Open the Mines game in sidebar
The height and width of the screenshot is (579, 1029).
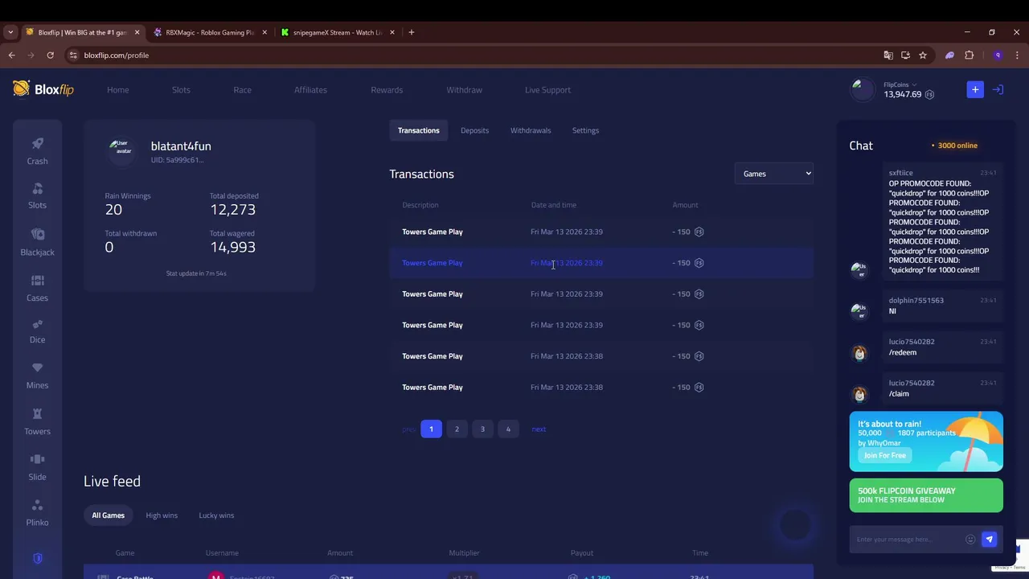(x=37, y=376)
